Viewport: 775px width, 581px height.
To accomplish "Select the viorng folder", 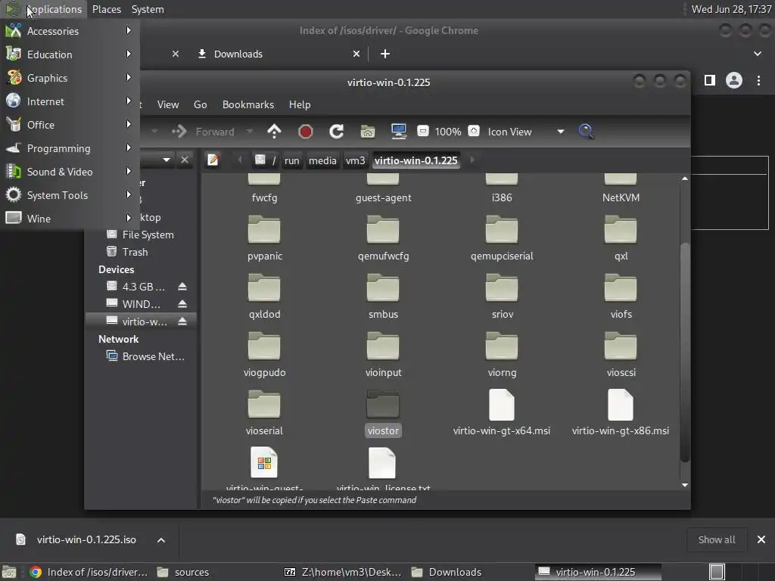I will click(503, 355).
